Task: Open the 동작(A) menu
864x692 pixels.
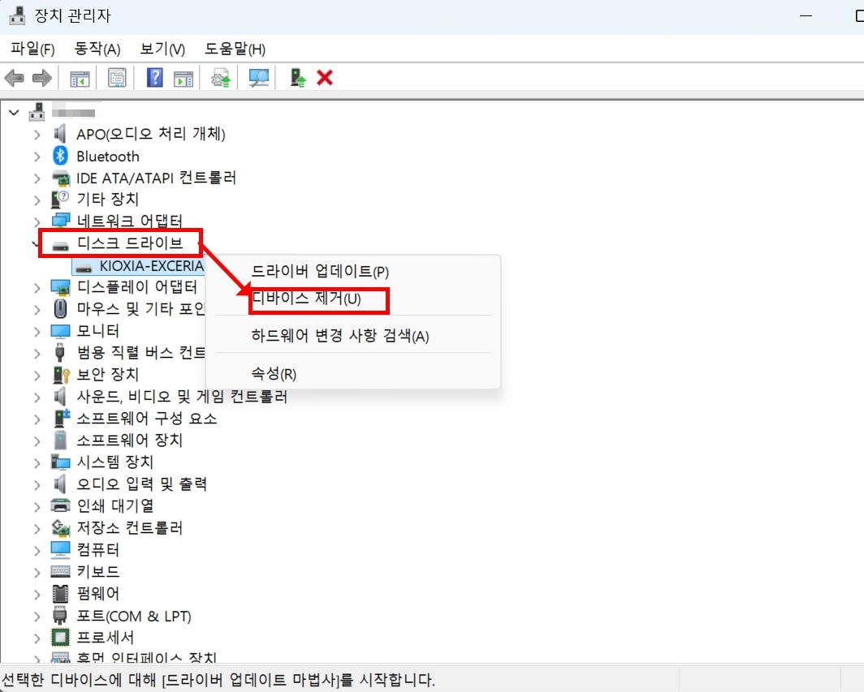Action: [97, 49]
